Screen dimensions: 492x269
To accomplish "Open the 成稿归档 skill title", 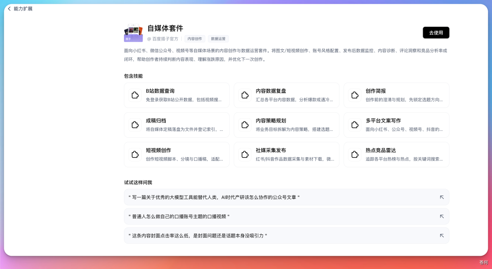I will pos(156,121).
